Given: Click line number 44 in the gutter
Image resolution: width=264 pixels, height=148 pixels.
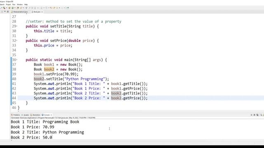Looking at the screenshot, I should pyautogui.click(x=14, y=98).
